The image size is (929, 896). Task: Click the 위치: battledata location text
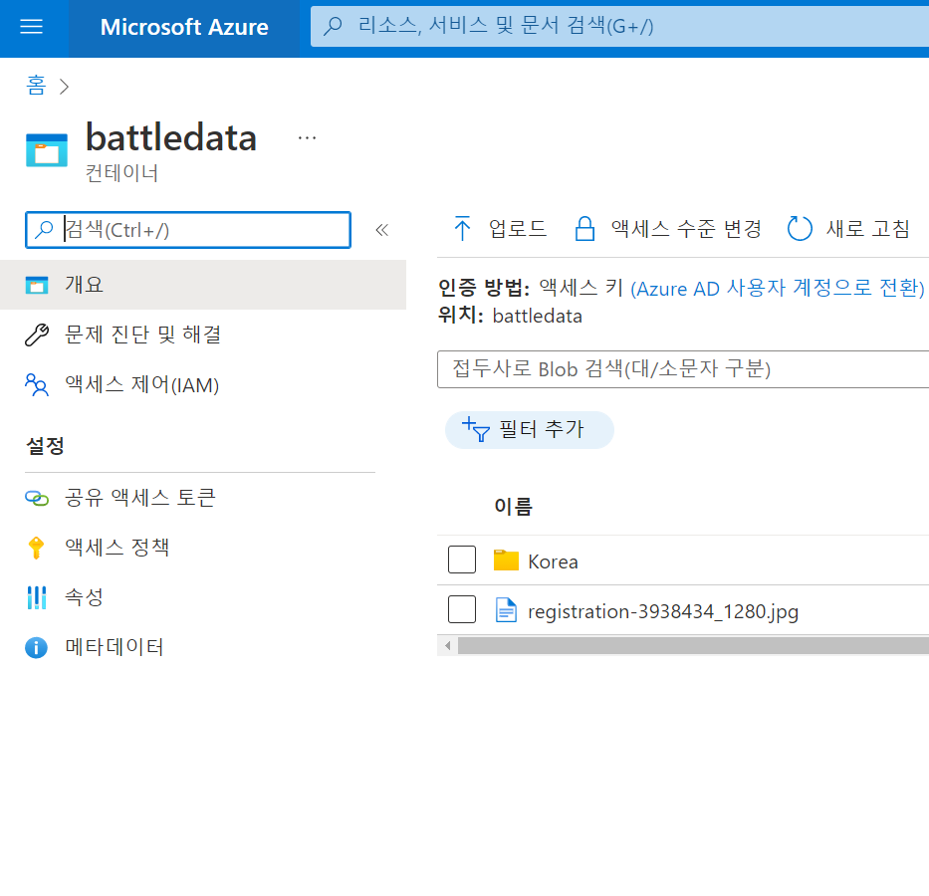510,315
